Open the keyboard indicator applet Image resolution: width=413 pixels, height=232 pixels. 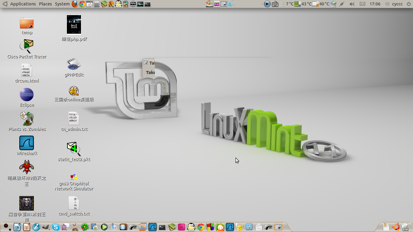[x=275, y=4]
